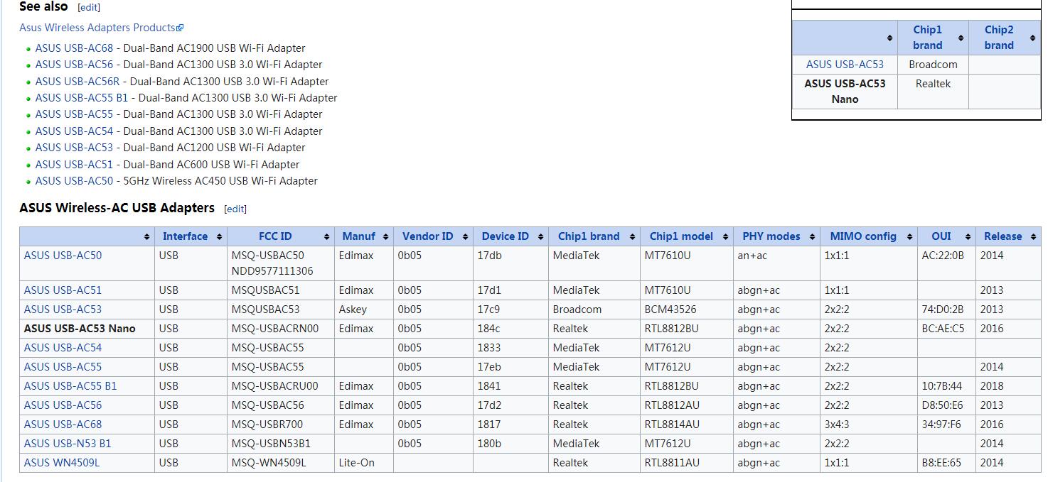Open ASUS USB-AC54 link in See also list
This screenshot has width=1048, height=482.
click(74, 131)
